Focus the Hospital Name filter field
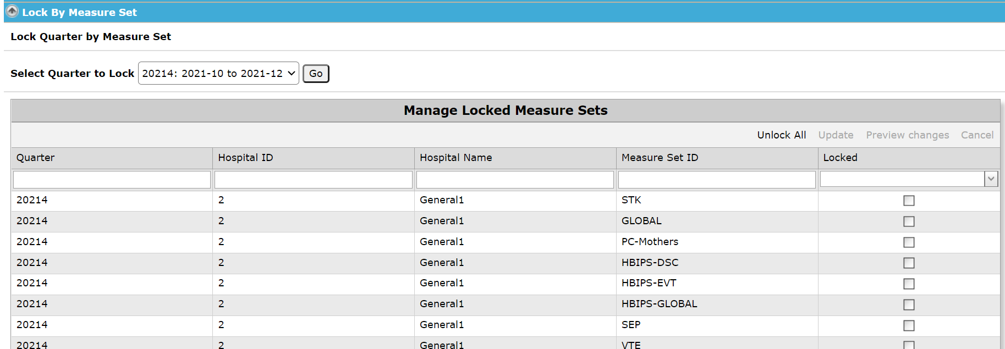Image resolution: width=1005 pixels, height=349 pixels. (x=515, y=180)
